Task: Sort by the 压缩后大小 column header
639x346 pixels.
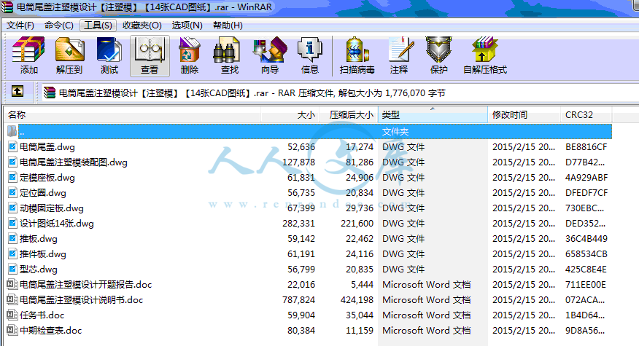Action: (x=349, y=115)
